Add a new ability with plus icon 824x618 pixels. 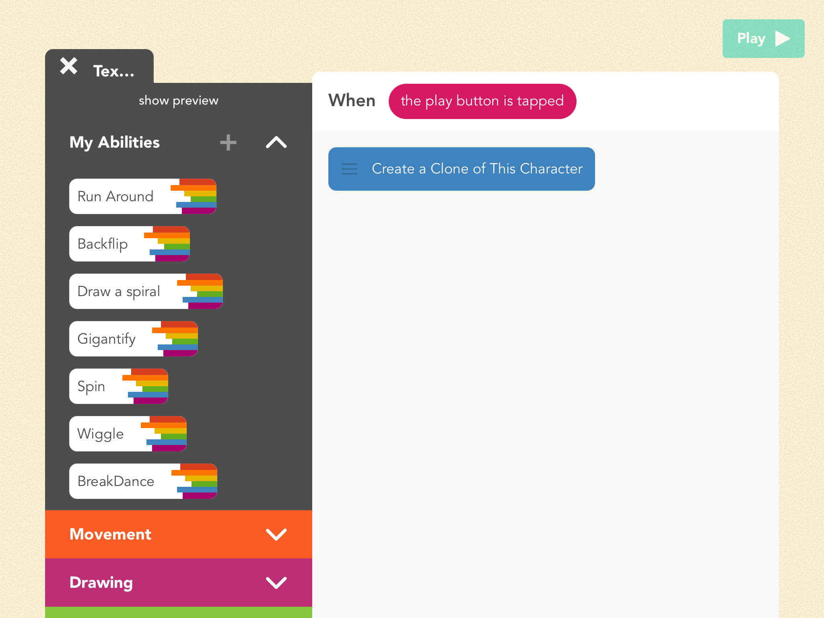pos(228,142)
